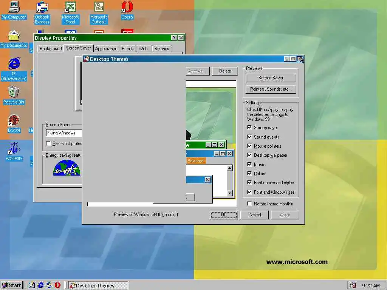This screenshot has width=387, height=290.
Task: Click the Desktop Themes title bar icon
Action: click(86, 59)
